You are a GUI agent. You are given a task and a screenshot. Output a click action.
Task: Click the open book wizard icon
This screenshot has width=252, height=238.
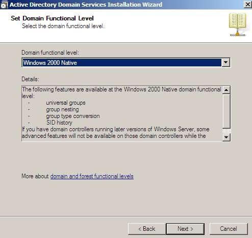[238, 25]
